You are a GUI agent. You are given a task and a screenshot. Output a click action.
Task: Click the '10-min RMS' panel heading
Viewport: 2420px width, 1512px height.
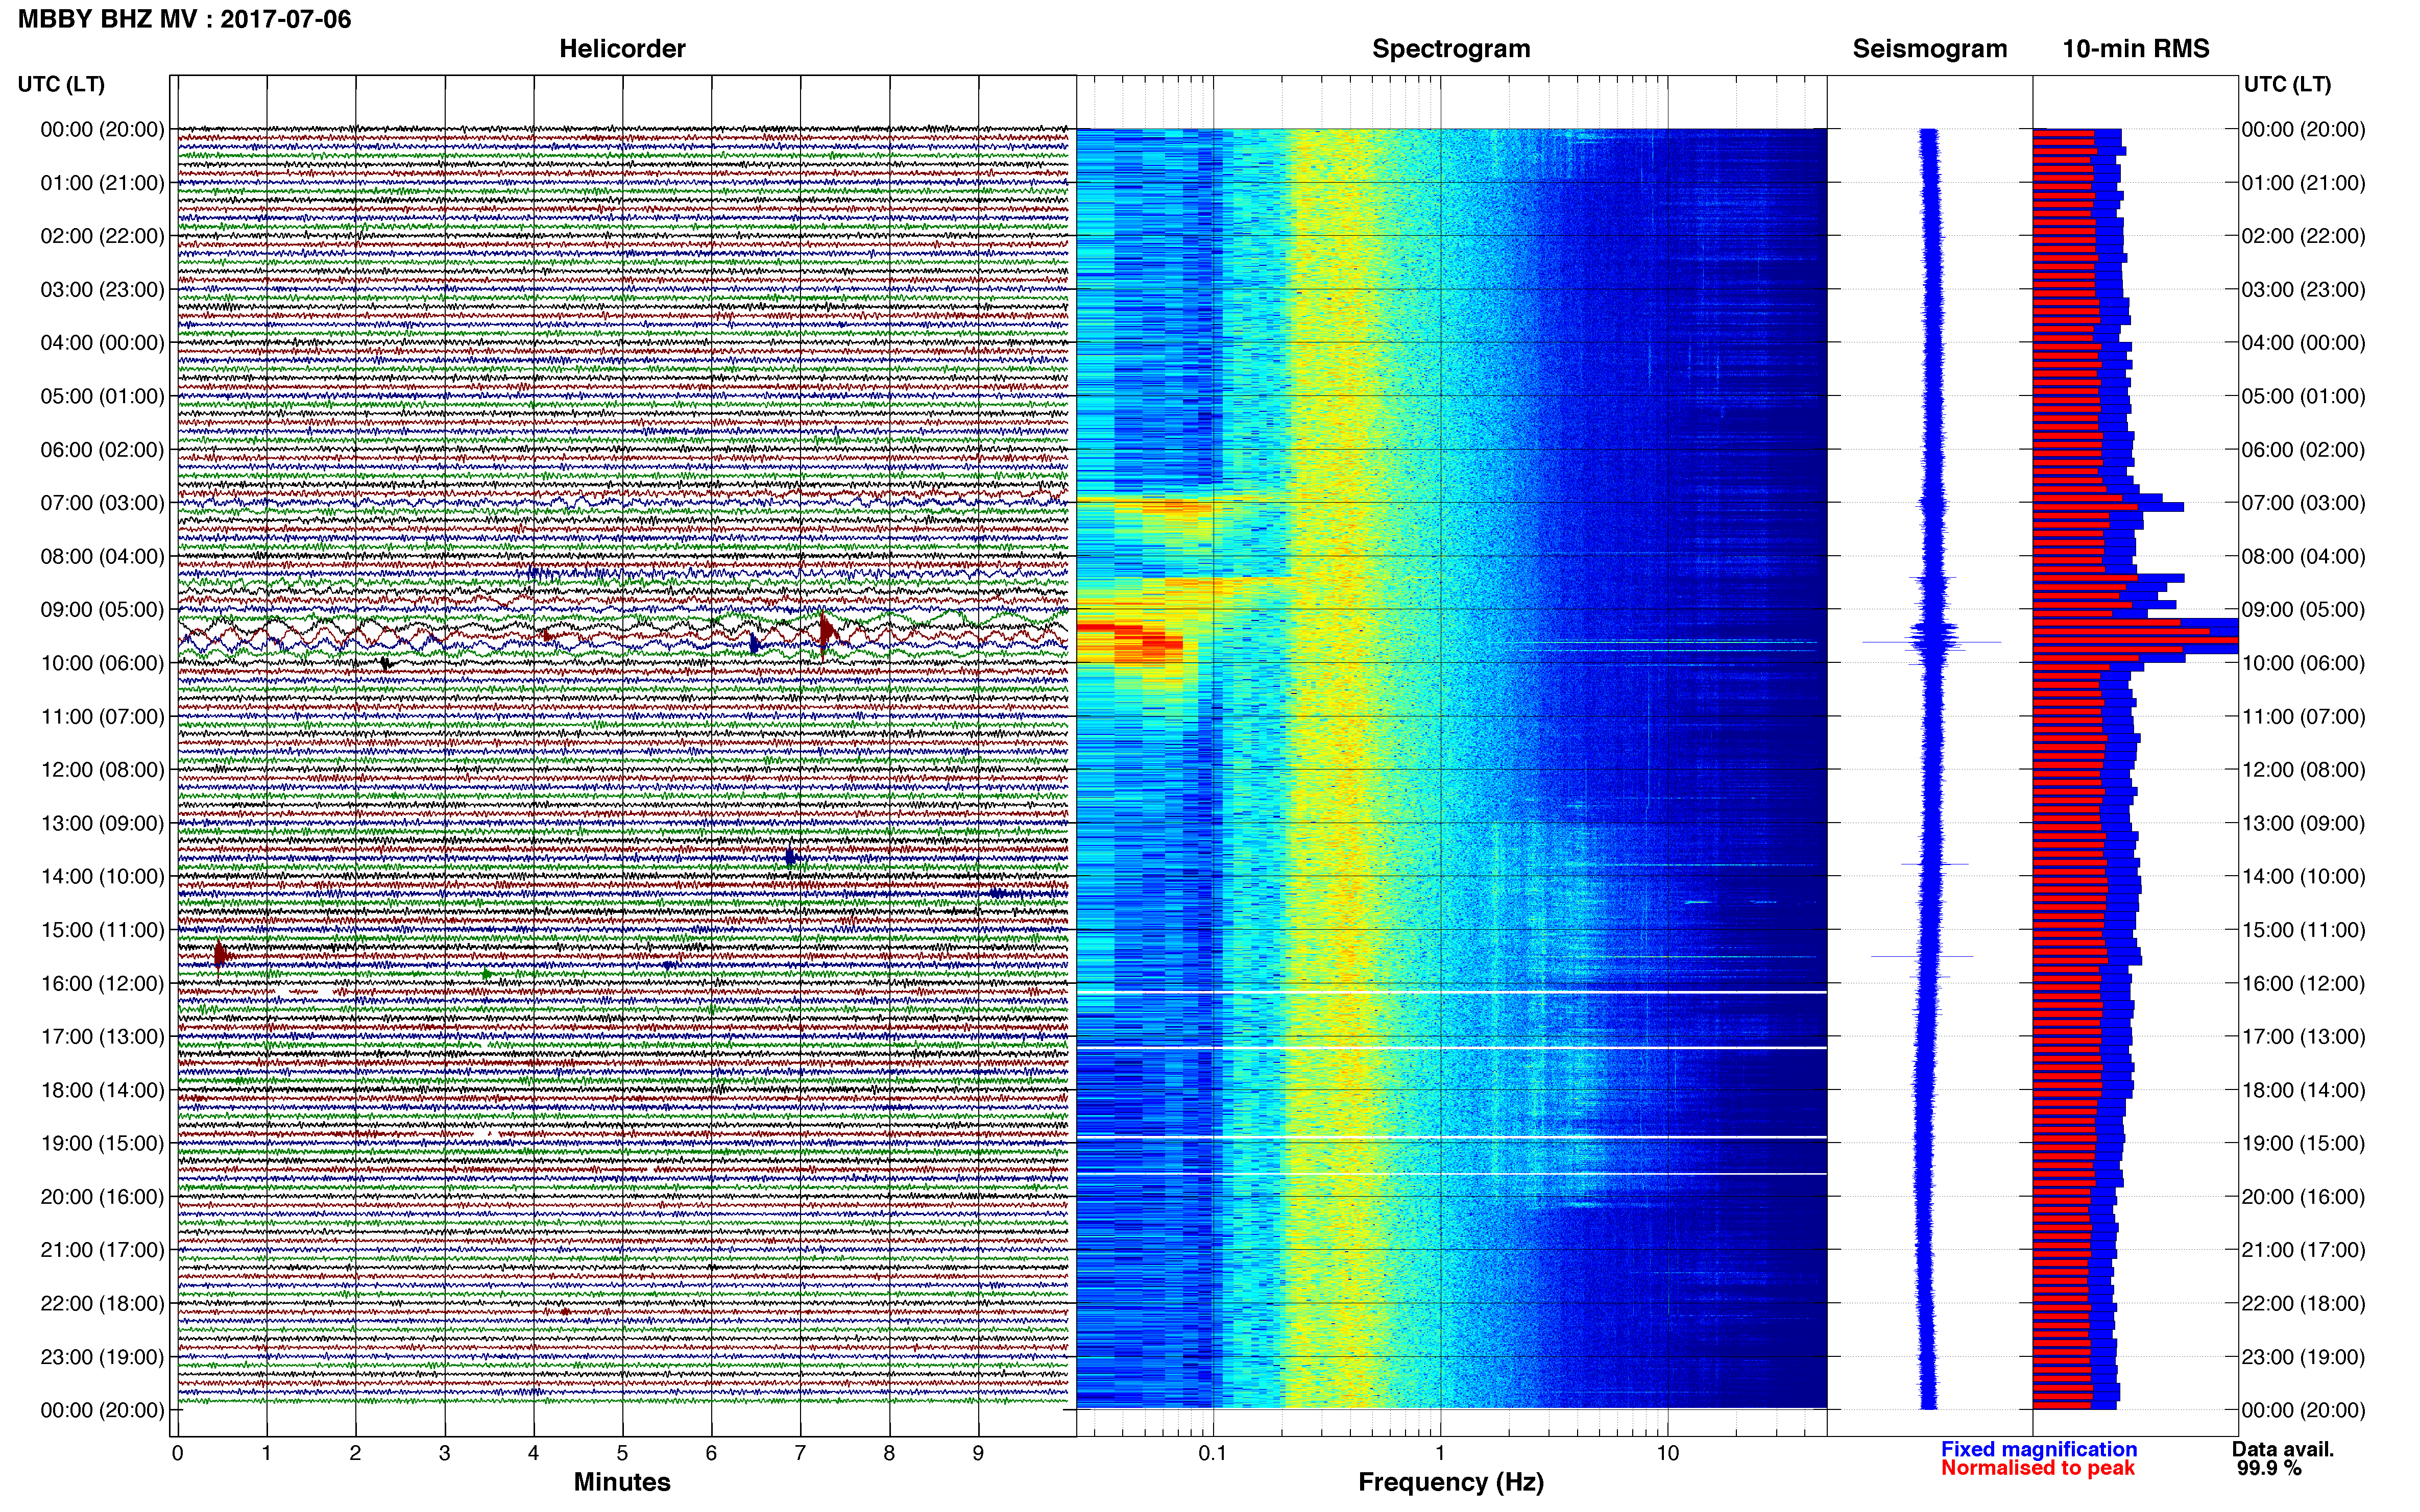(x=2136, y=49)
